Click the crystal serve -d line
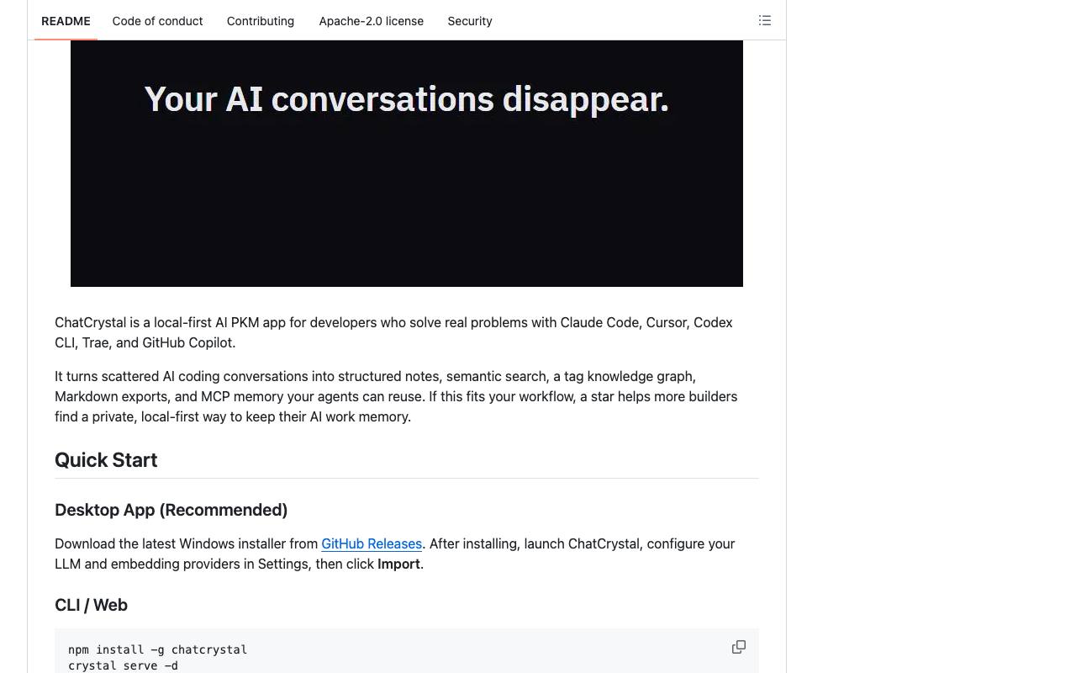Image resolution: width=1076 pixels, height=673 pixels. (123, 665)
